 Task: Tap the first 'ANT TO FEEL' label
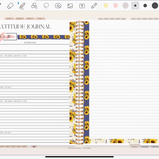click(x=6, y=87)
